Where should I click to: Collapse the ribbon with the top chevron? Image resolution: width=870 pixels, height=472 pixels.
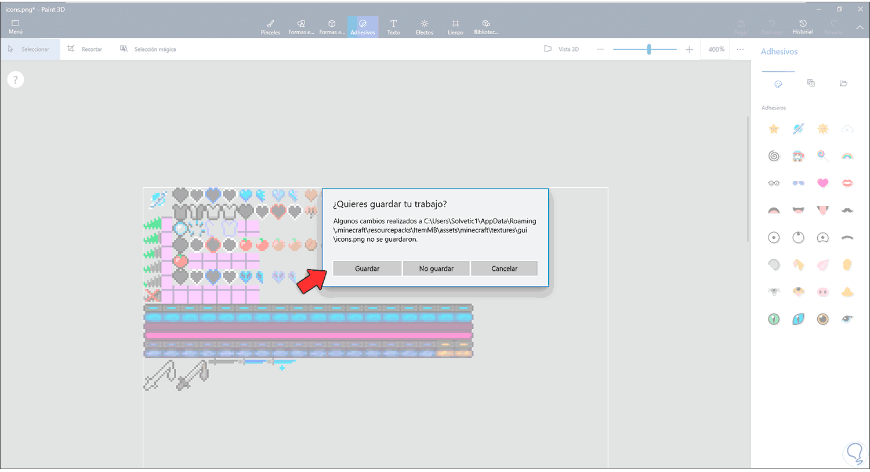(860, 27)
